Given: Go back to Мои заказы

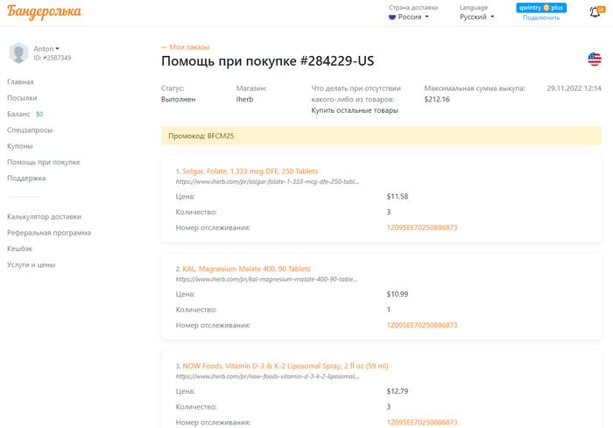Looking at the screenshot, I should pos(185,47).
